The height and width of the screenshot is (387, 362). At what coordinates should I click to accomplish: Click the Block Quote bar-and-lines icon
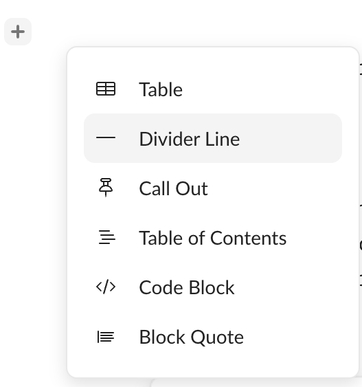point(106,337)
